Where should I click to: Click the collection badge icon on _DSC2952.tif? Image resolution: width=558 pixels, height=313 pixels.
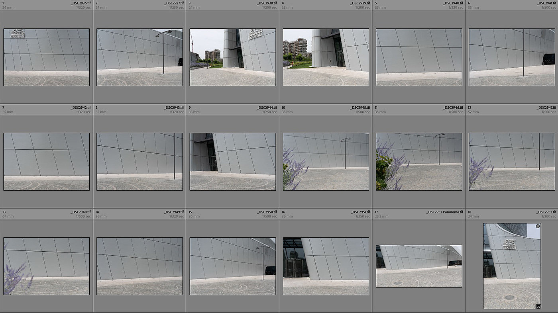pyautogui.click(x=538, y=307)
